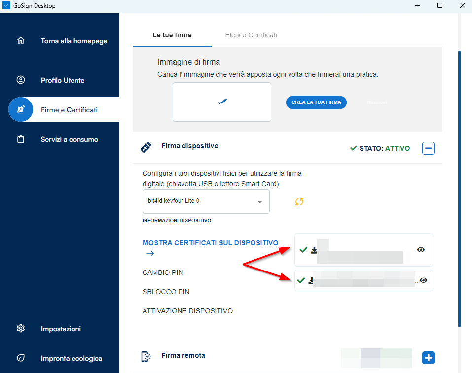Click the signature image preview box

pyautogui.click(x=221, y=102)
